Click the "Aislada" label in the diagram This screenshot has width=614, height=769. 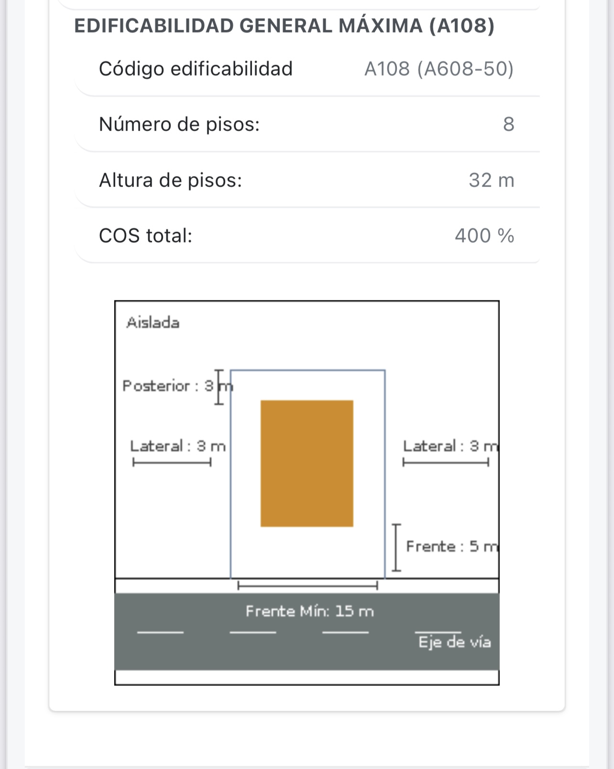pyautogui.click(x=153, y=323)
